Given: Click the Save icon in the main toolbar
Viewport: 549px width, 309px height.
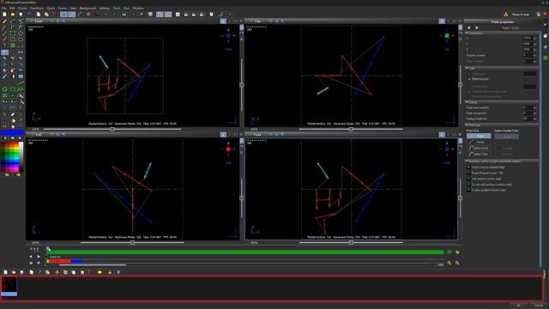Looking at the screenshot, I should [21, 15].
